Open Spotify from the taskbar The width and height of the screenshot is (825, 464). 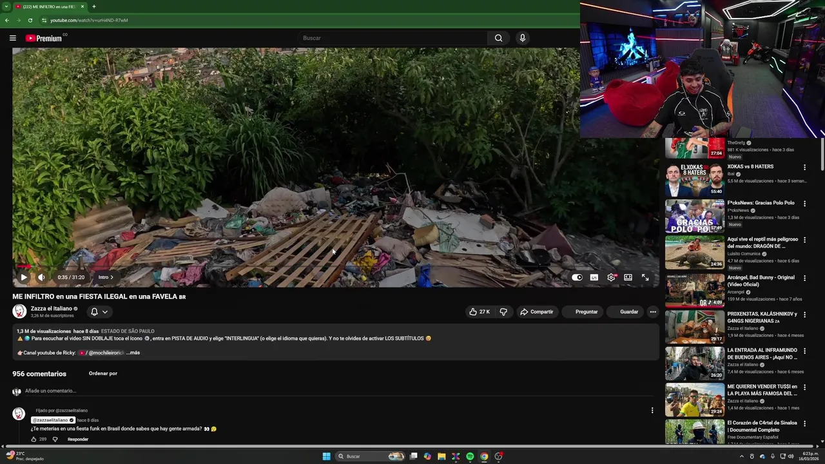click(470, 456)
